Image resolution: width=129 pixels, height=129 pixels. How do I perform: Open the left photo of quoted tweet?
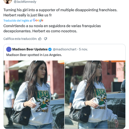[34, 95]
